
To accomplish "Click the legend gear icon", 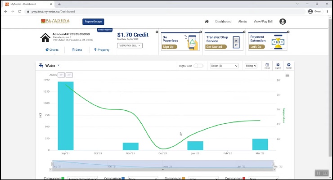I will tap(278, 66).
